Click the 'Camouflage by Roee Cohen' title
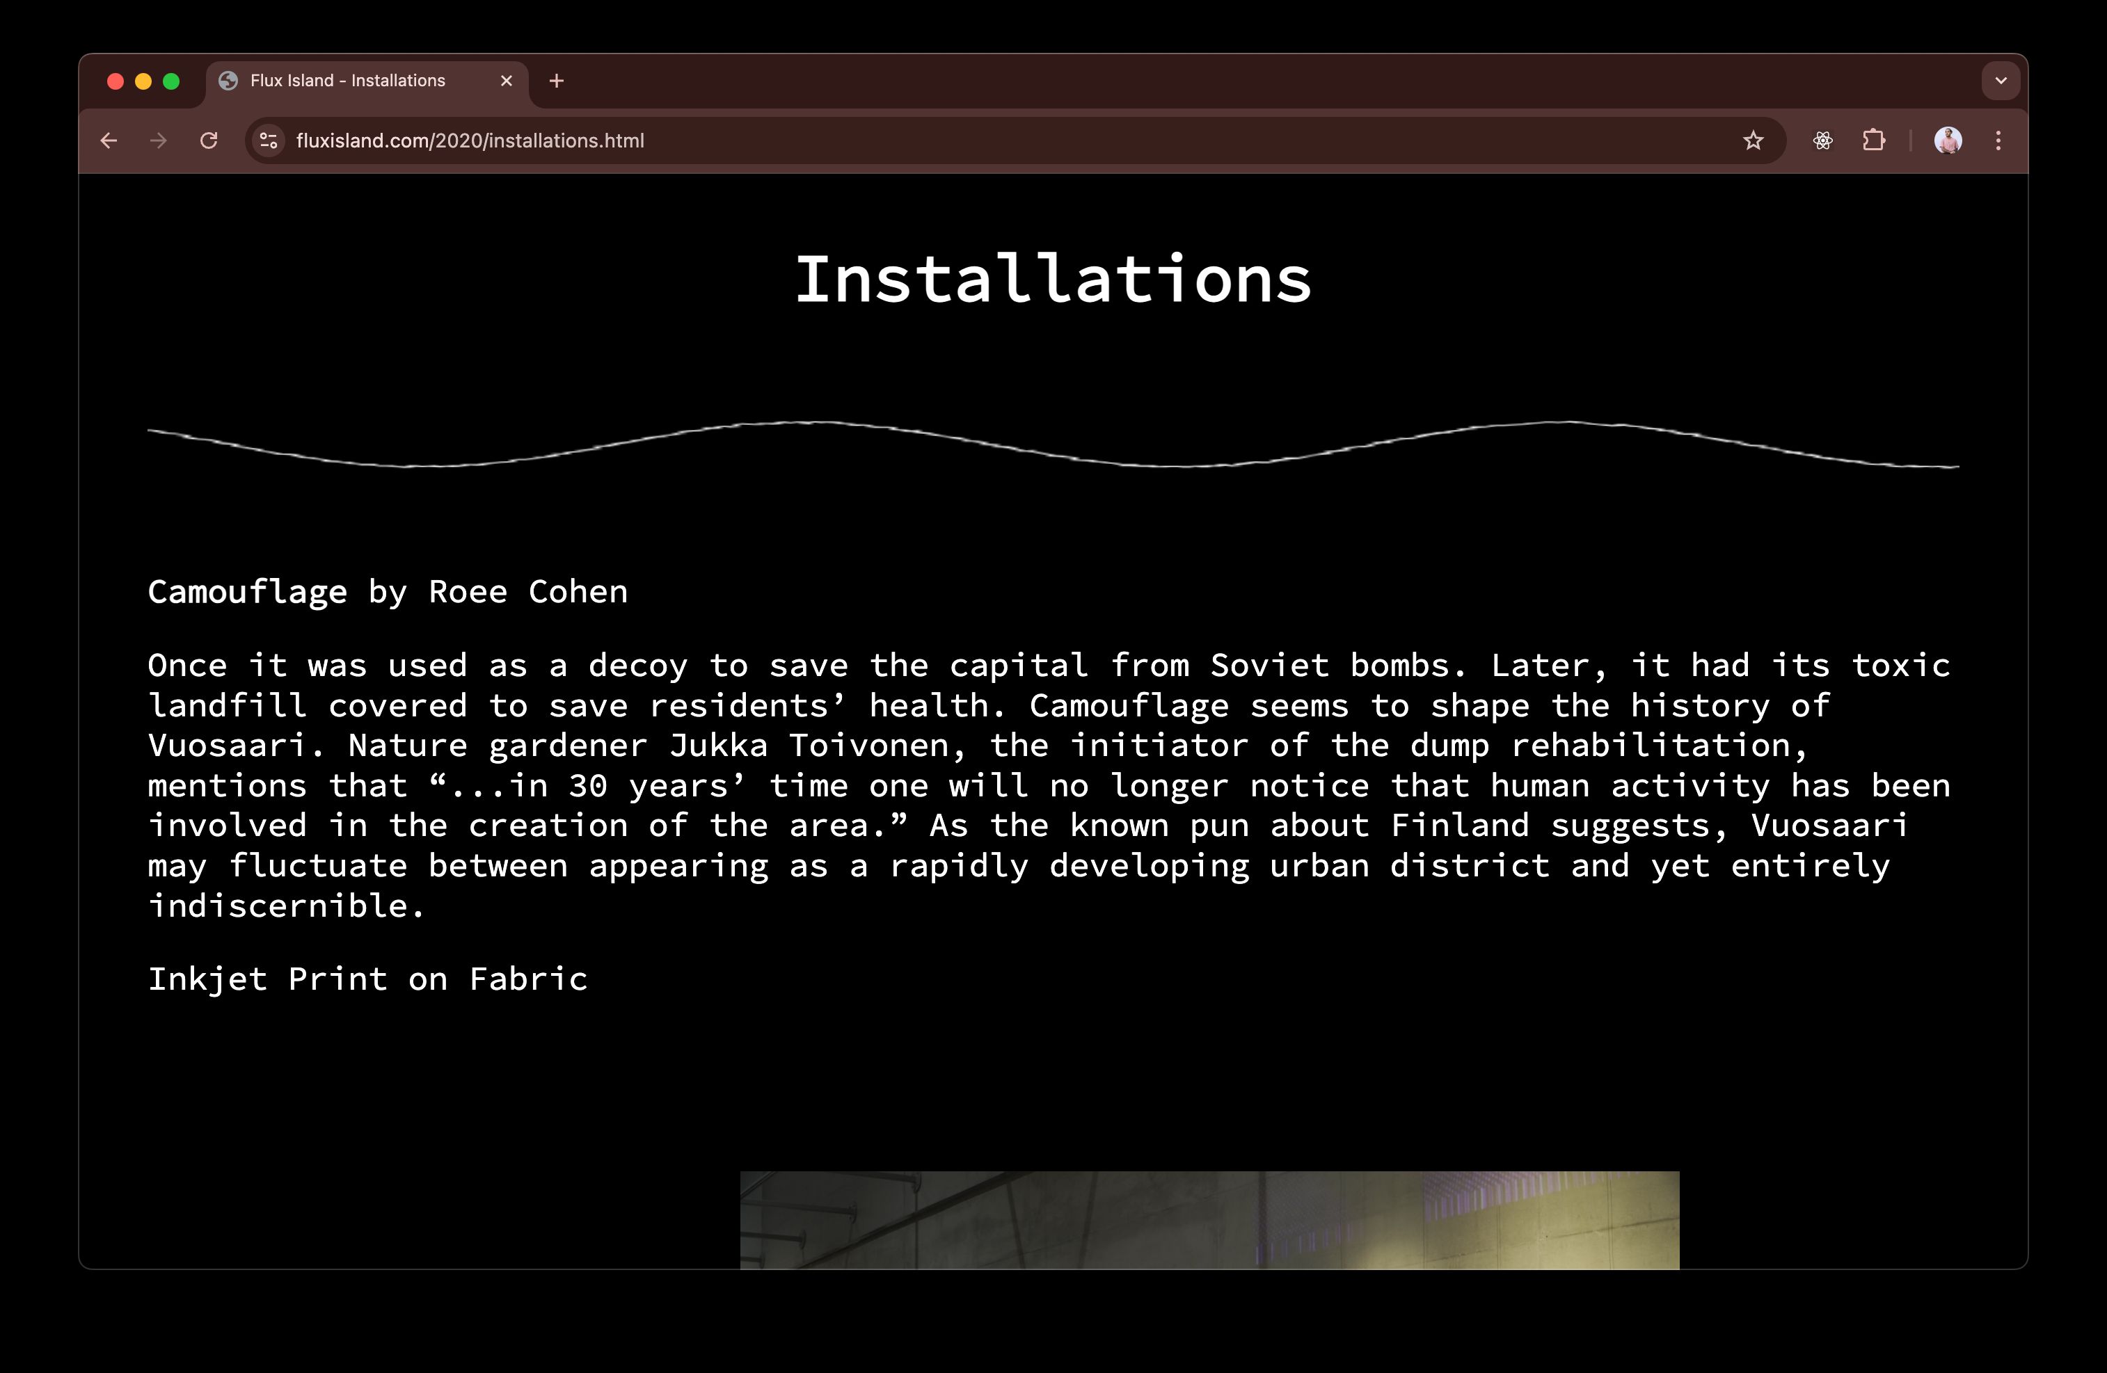The image size is (2107, 1373). (388, 592)
